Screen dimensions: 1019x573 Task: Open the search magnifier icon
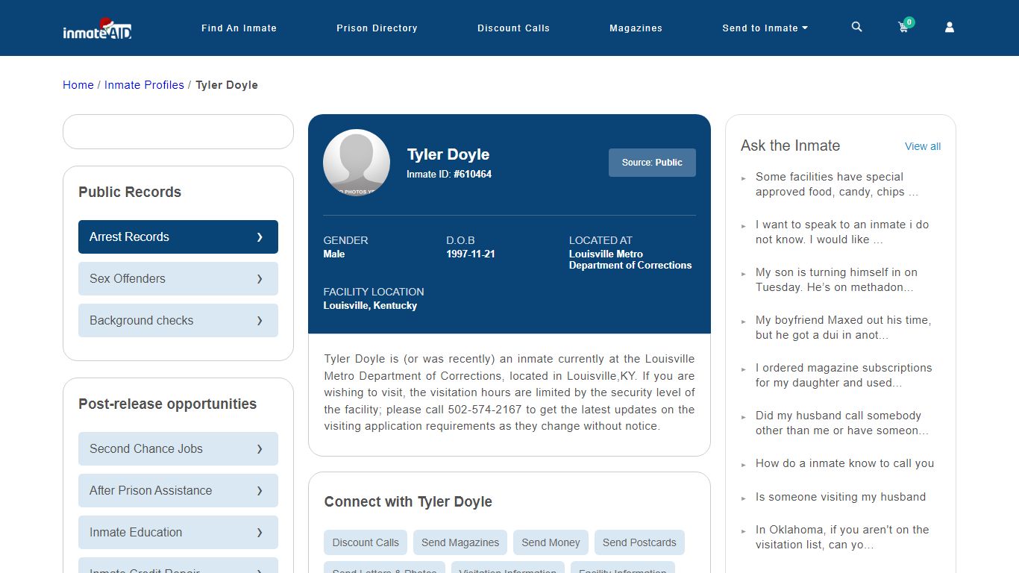coord(856,27)
